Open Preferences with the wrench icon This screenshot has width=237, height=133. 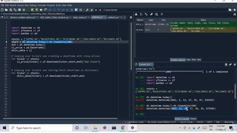tap(87, 10)
